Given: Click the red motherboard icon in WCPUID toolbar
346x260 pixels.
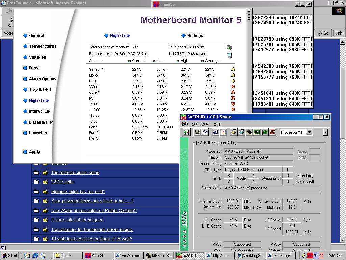Looking at the screenshot, I should (273, 132).
